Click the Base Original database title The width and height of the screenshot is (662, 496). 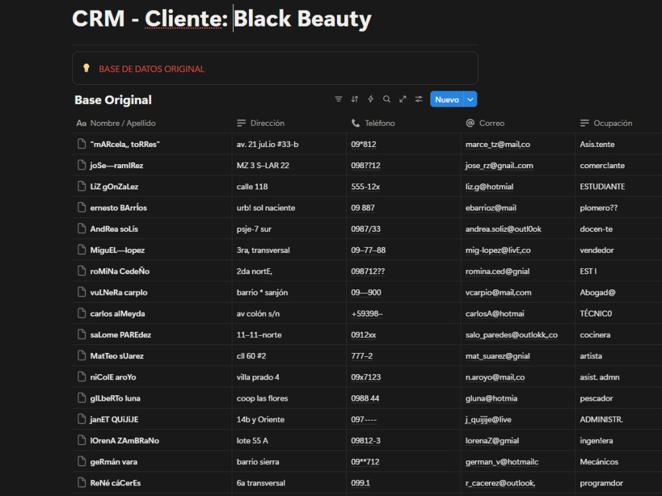coord(113,100)
